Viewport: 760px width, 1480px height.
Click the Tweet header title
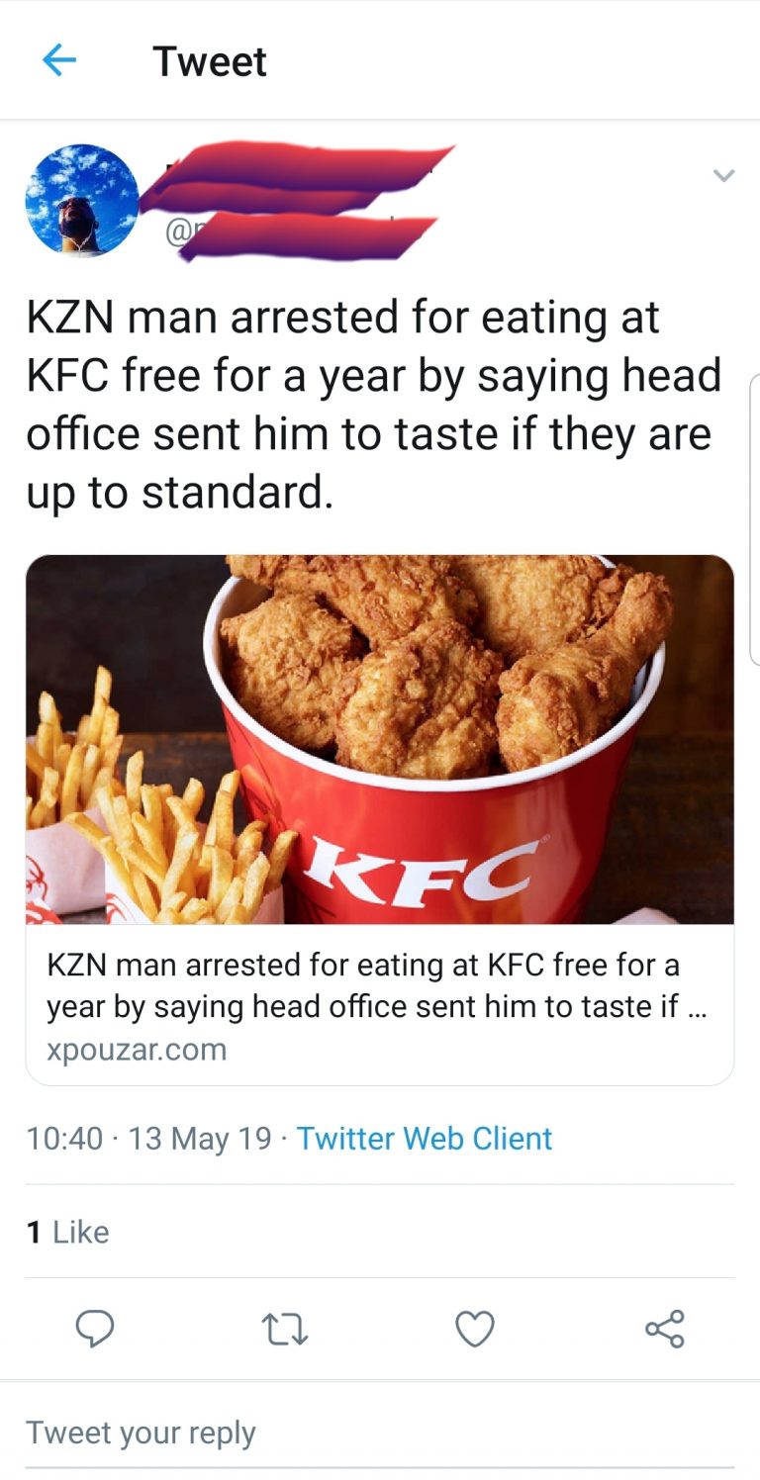(210, 62)
